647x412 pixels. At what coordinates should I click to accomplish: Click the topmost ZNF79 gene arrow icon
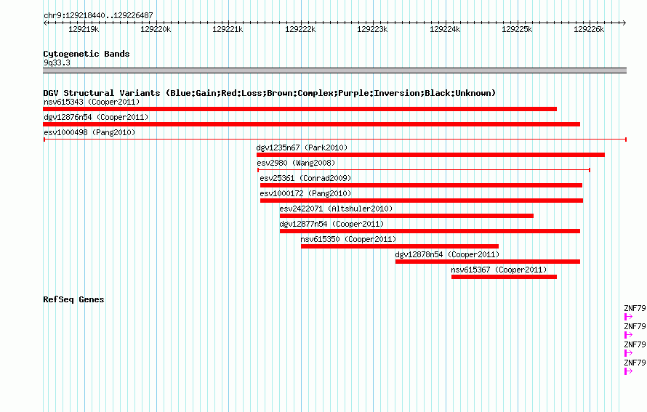pyautogui.click(x=628, y=317)
